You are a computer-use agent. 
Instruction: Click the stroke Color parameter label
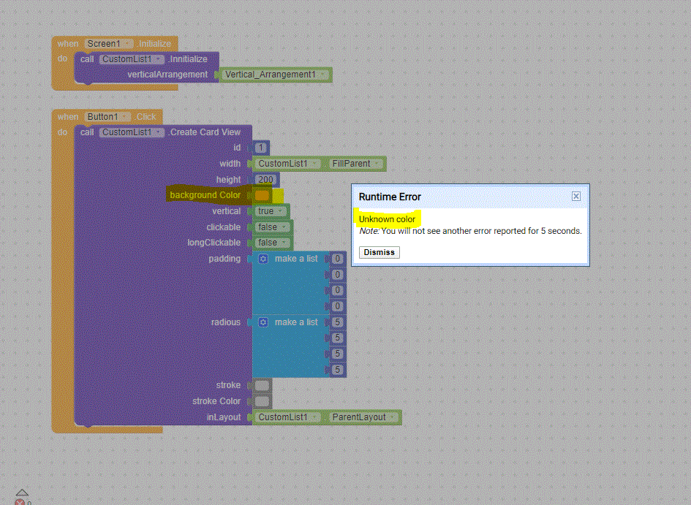coord(216,401)
